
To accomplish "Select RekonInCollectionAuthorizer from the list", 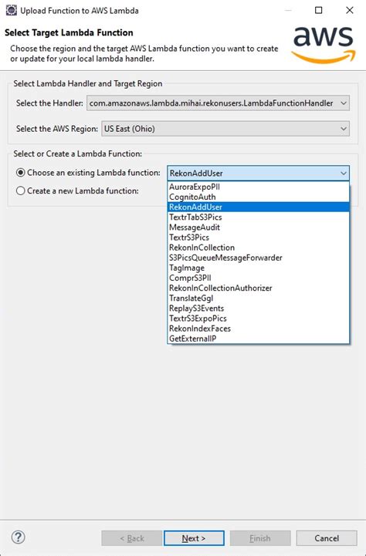I will (x=259, y=288).
